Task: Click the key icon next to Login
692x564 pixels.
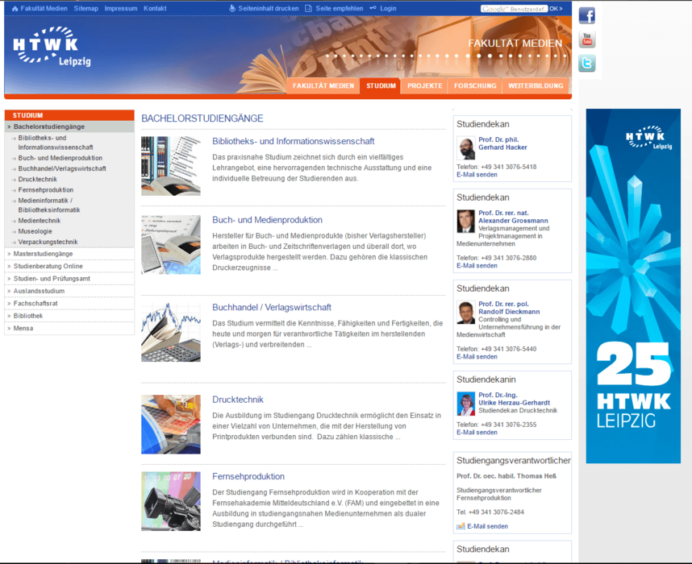Action: click(x=373, y=8)
